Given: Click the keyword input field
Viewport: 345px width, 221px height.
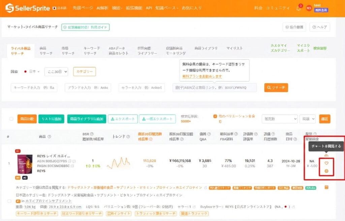Looking at the screenshot, I should [34, 87].
